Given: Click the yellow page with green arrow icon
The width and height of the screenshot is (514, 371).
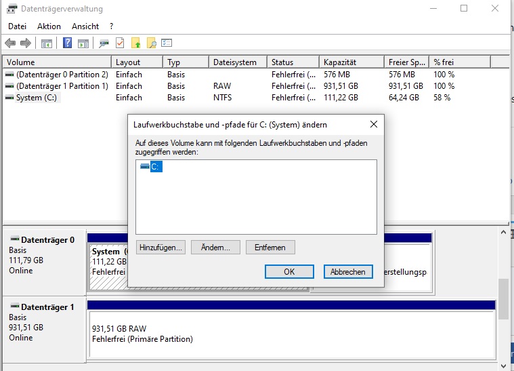Looking at the screenshot, I should 135,43.
